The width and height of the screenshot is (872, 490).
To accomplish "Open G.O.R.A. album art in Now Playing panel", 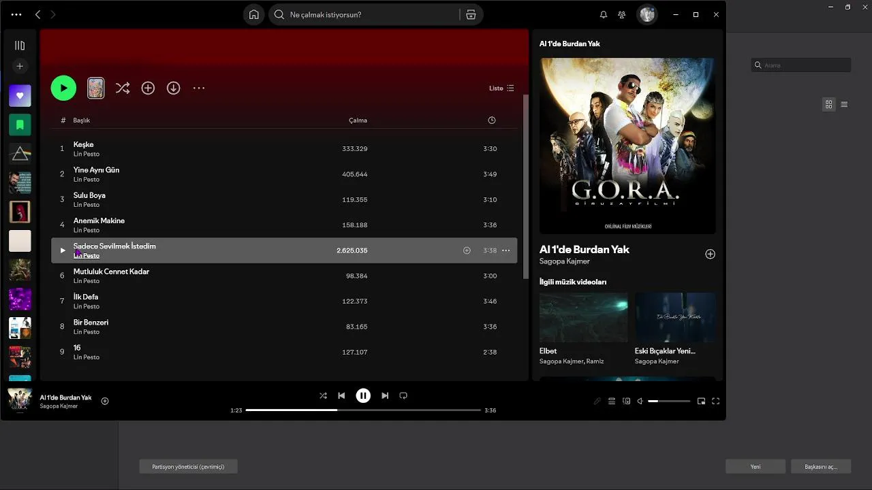I will pyautogui.click(x=627, y=146).
